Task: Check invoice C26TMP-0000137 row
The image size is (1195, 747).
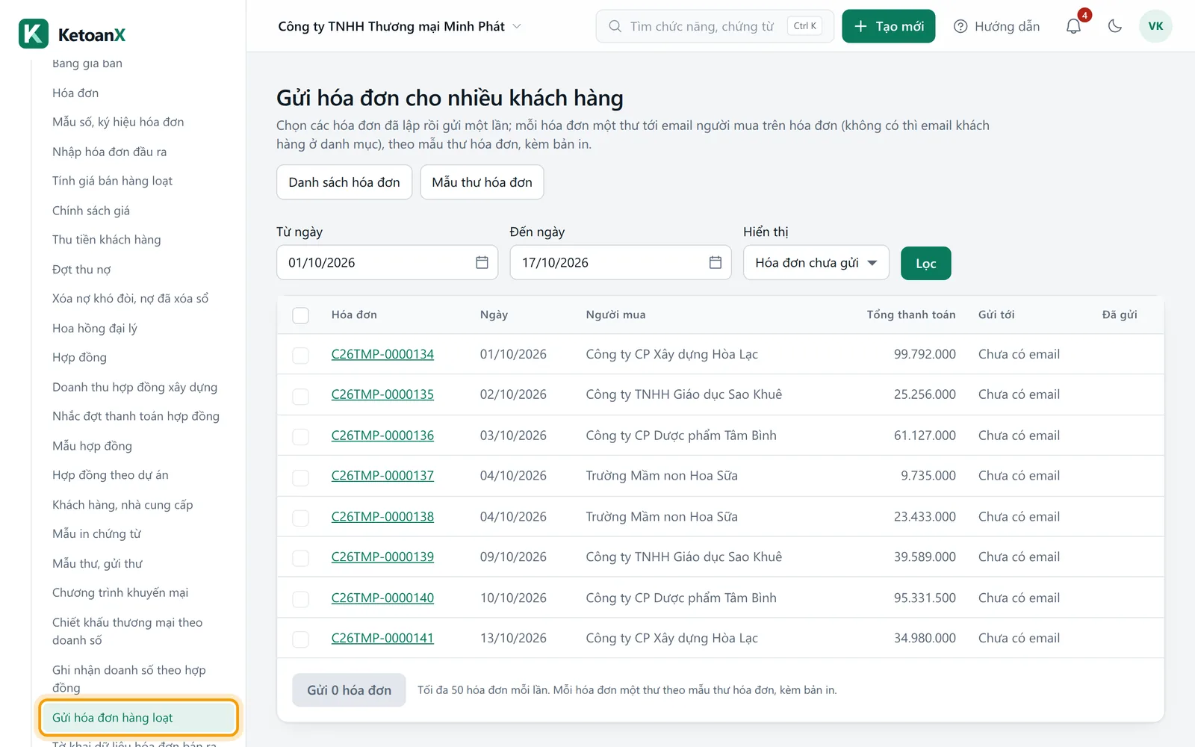Action: pyautogui.click(x=300, y=477)
